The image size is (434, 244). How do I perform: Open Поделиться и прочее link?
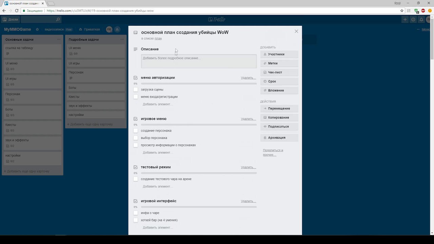(273, 152)
